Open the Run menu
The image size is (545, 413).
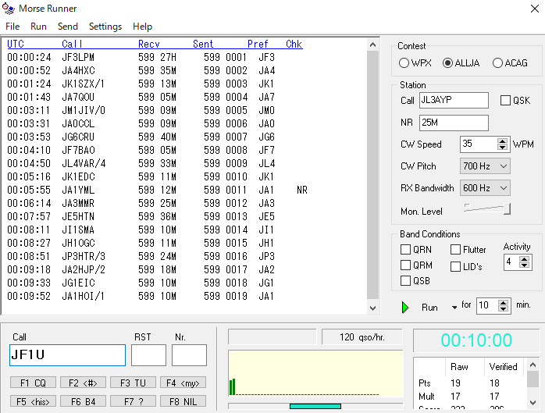point(38,27)
